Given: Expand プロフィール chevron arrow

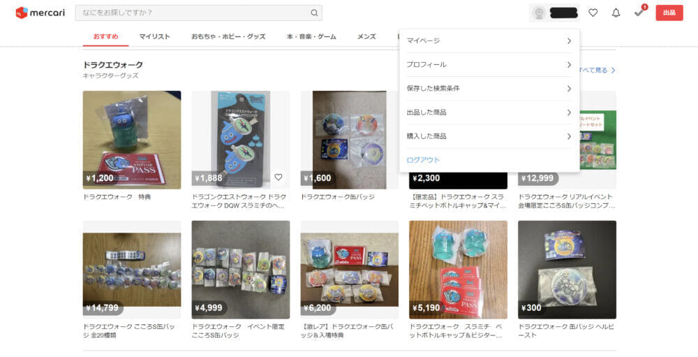Looking at the screenshot, I should pyautogui.click(x=569, y=65).
